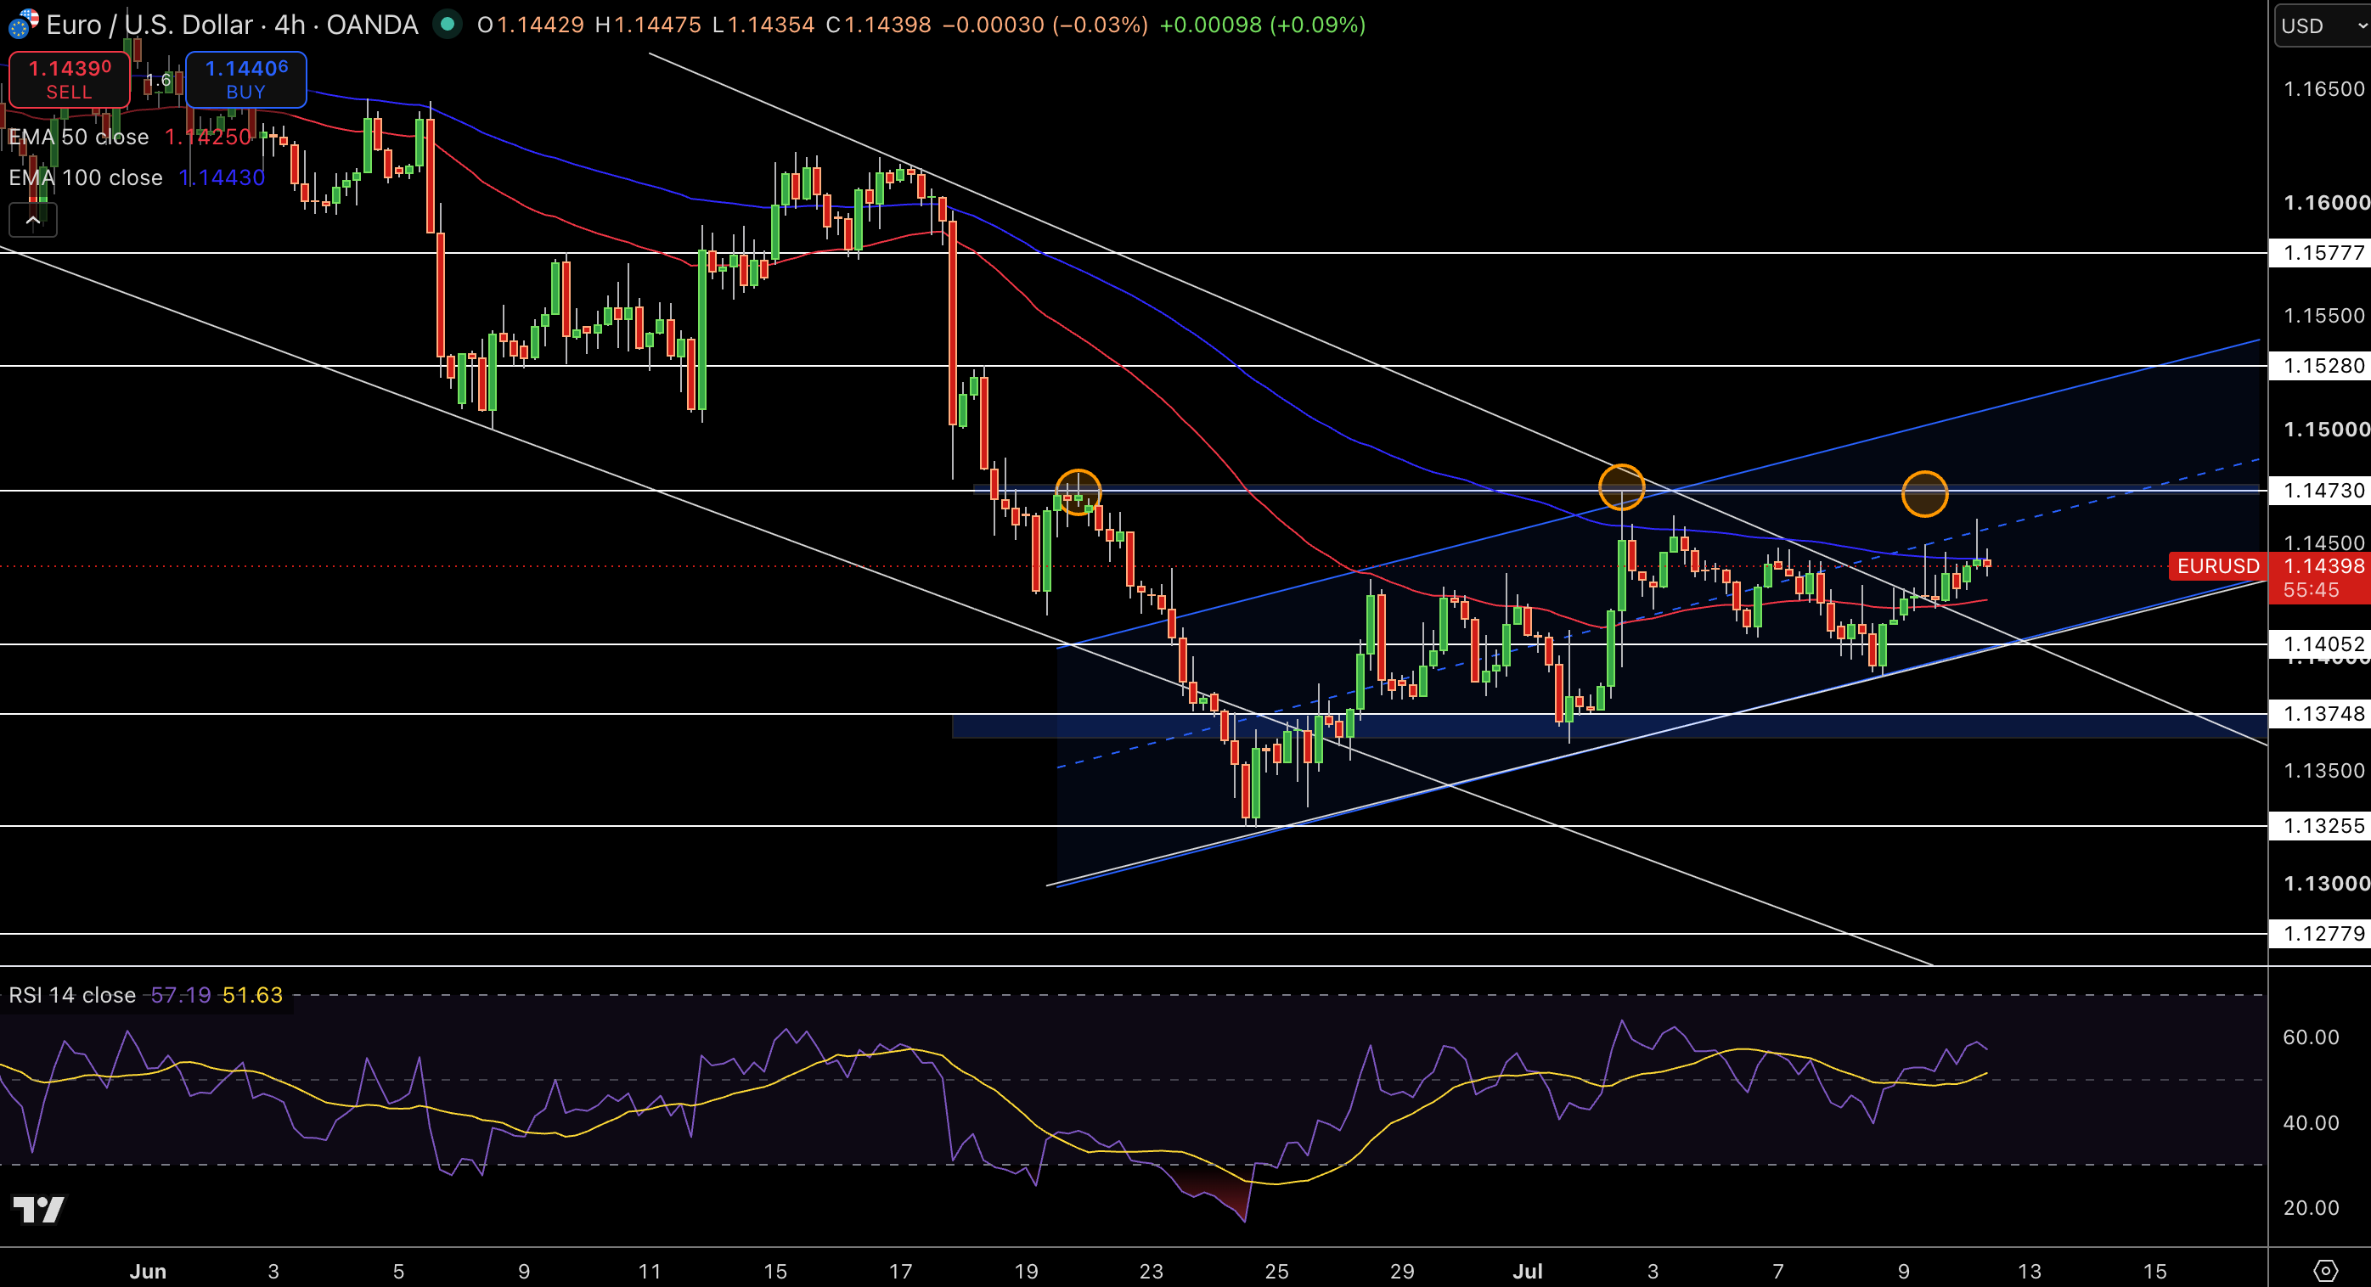Click the 1.14052 horizontal line price label
Image resolution: width=2371 pixels, height=1287 pixels.
pyautogui.click(x=2320, y=644)
